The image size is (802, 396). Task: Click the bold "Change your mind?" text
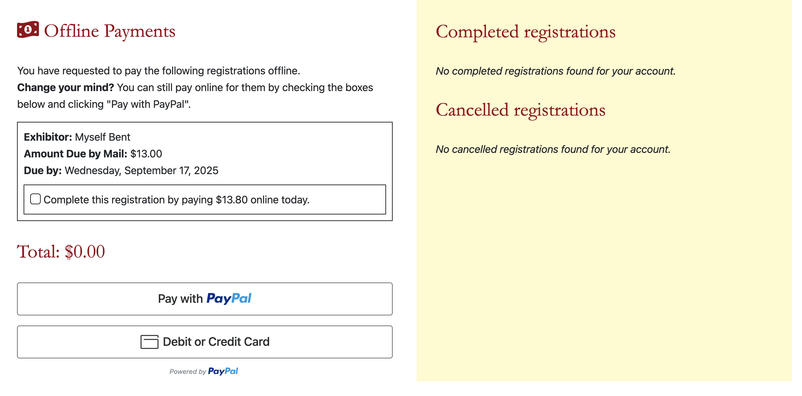coord(65,88)
